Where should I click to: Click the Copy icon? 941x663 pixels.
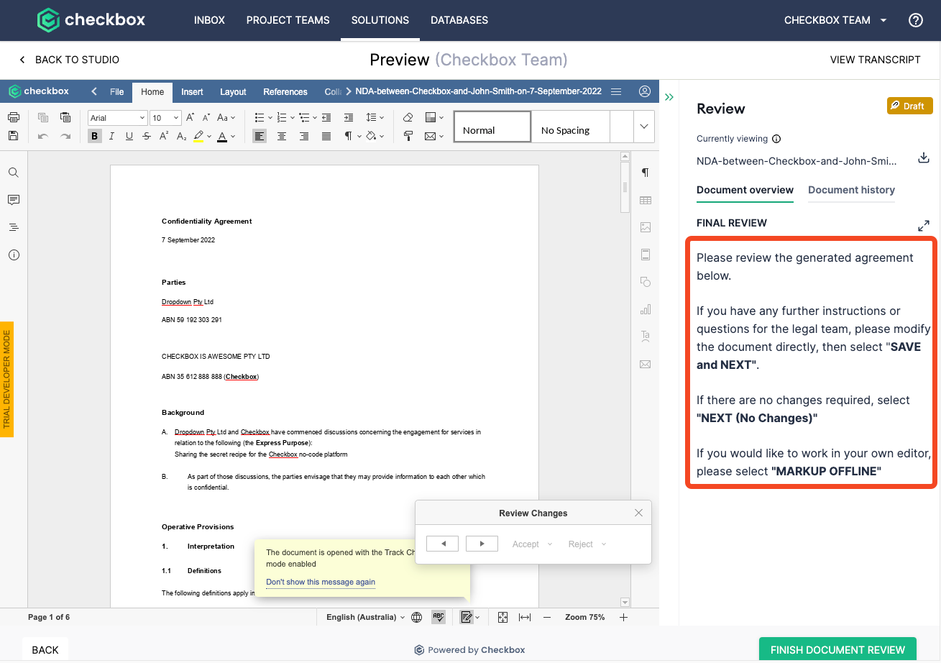43,117
